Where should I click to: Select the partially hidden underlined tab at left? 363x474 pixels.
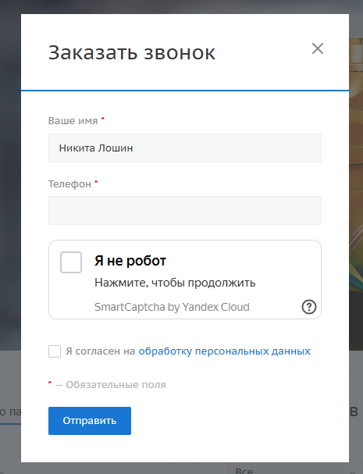10,412
